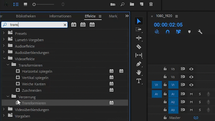Click the Slip tool icon
215x121 pixels.
(139, 55)
